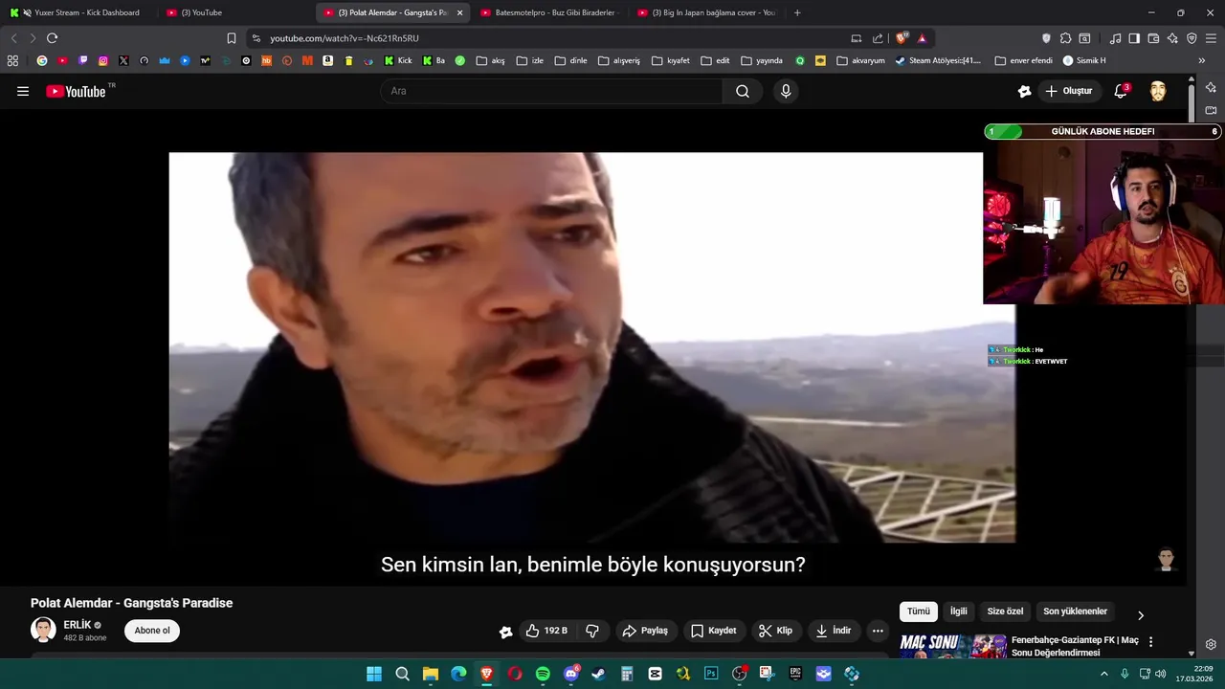This screenshot has width=1225, height=689.
Task: Open the browser sidebar panel icon
Action: click(1134, 38)
